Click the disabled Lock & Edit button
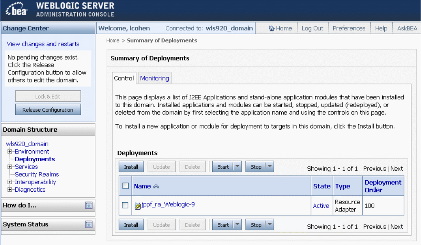This screenshot has width=421, height=245. click(x=48, y=96)
